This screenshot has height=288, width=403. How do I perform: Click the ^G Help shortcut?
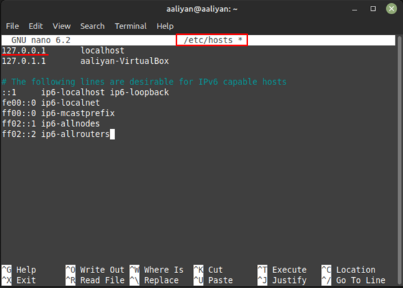19,270
